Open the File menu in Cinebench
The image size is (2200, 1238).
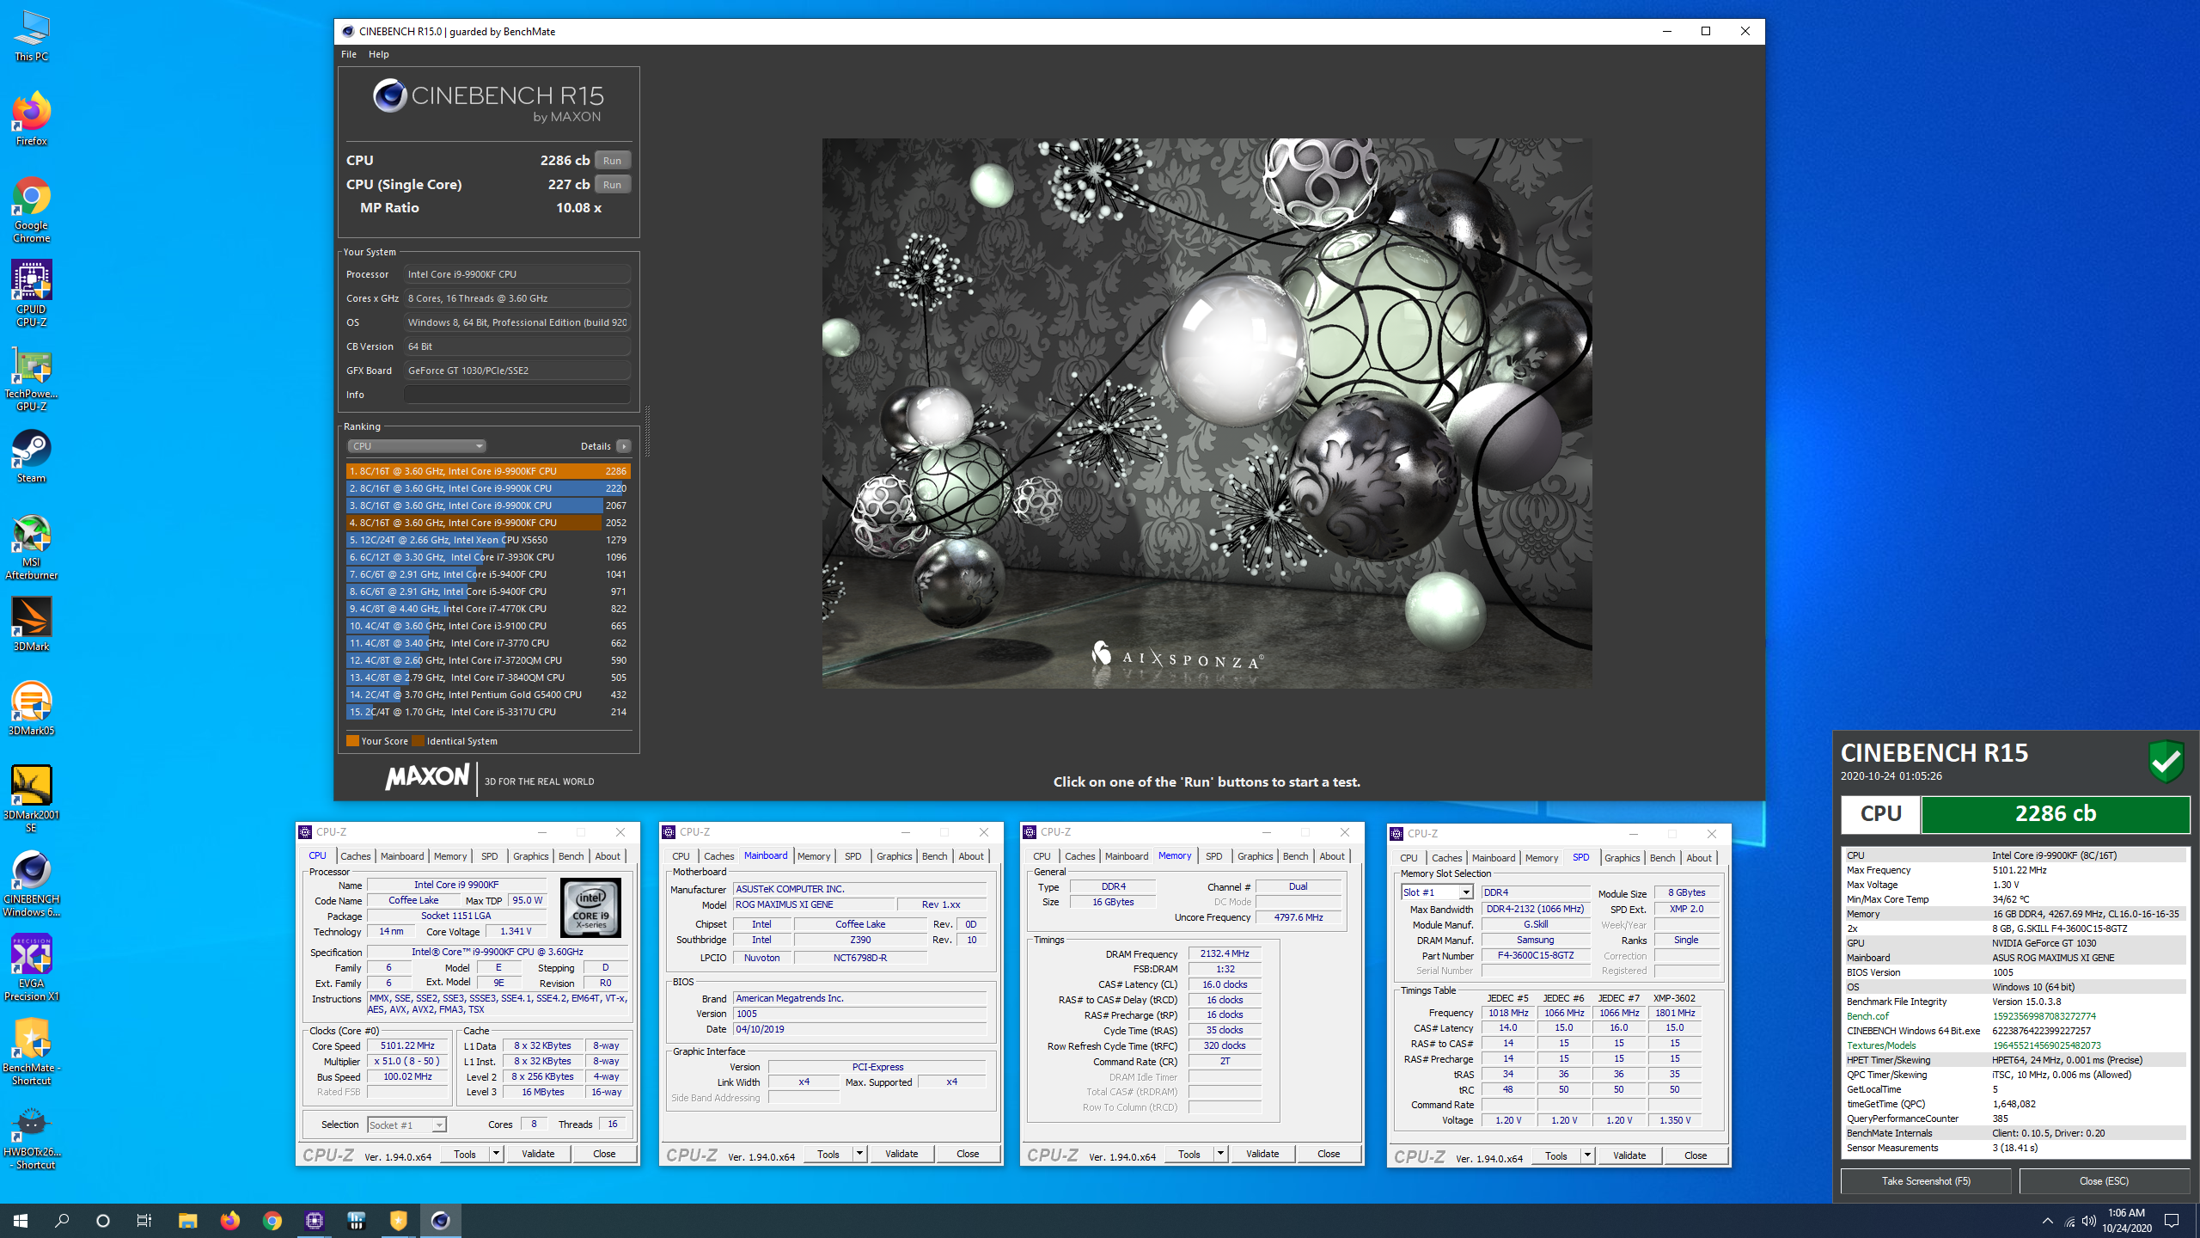349,54
